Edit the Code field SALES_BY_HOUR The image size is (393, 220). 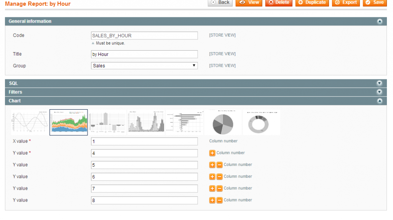pyautogui.click(x=144, y=36)
